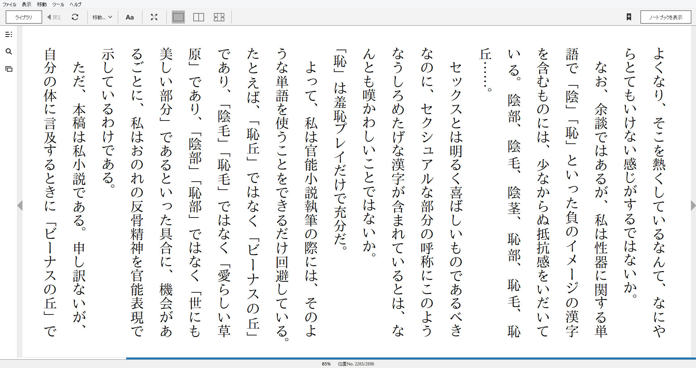Show the notebook with ノートブックを表示
Viewport: 696px width, 368px height.
[x=666, y=17]
